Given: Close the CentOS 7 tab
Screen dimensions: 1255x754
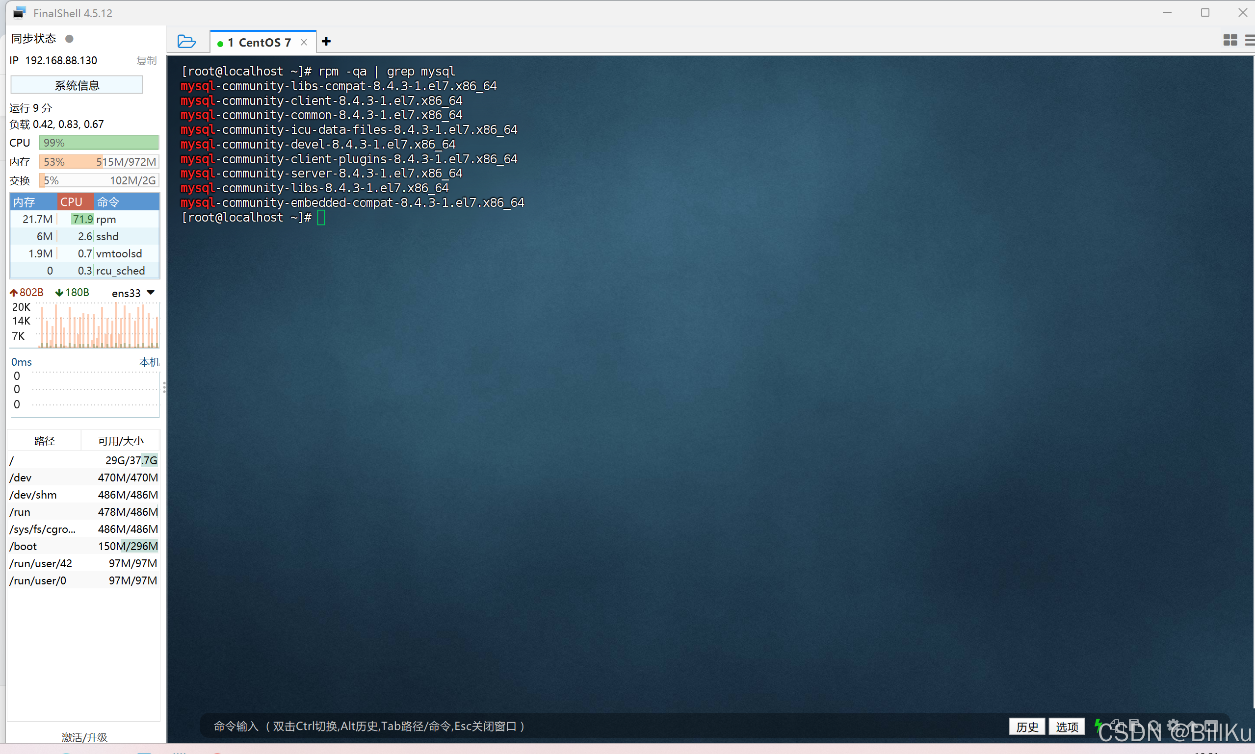Looking at the screenshot, I should (304, 42).
